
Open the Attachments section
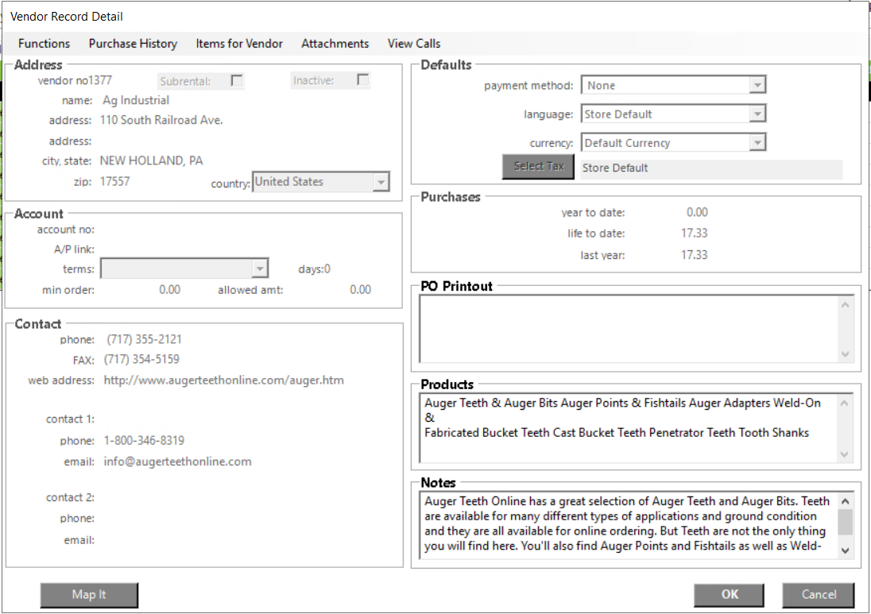tap(335, 44)
